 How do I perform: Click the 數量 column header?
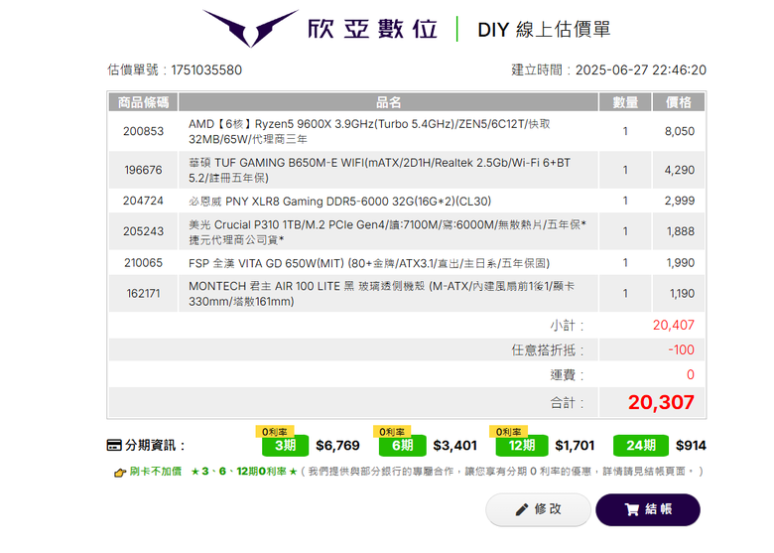click(625, 102)
